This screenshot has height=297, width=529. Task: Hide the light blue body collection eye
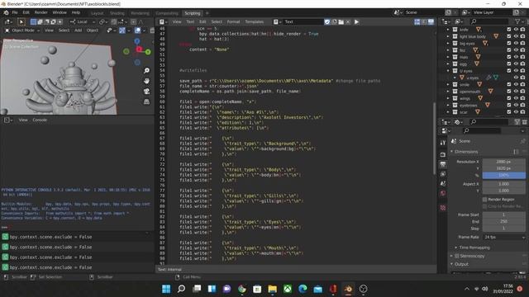click(x=516, y=36)
